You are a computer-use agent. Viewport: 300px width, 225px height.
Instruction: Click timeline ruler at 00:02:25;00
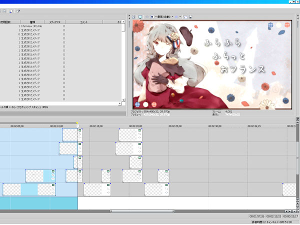tap(175, 126)
